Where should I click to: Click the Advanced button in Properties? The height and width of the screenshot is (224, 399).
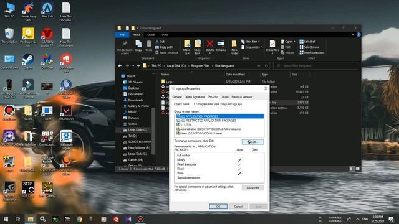point(252,188)
